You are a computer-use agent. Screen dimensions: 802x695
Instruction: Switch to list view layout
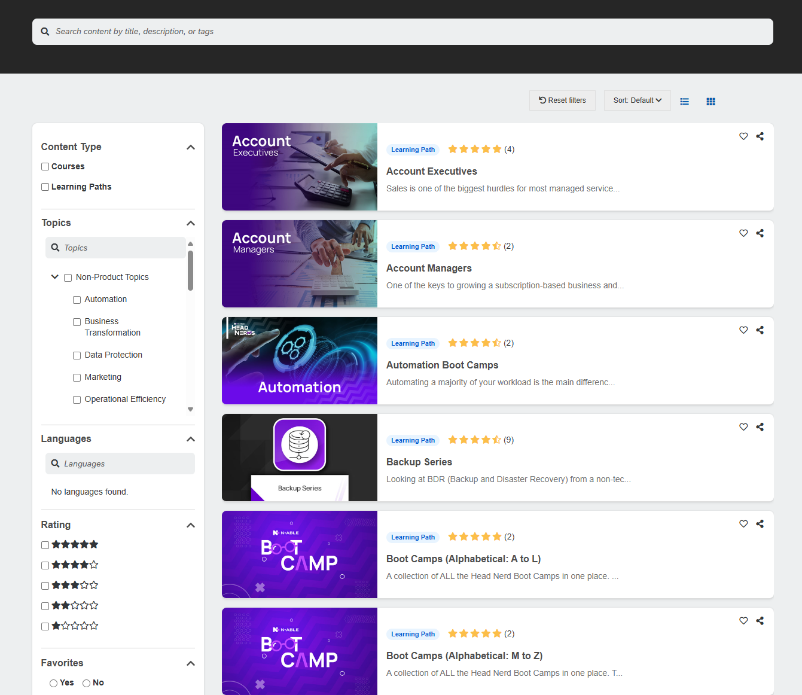[684, 101]
